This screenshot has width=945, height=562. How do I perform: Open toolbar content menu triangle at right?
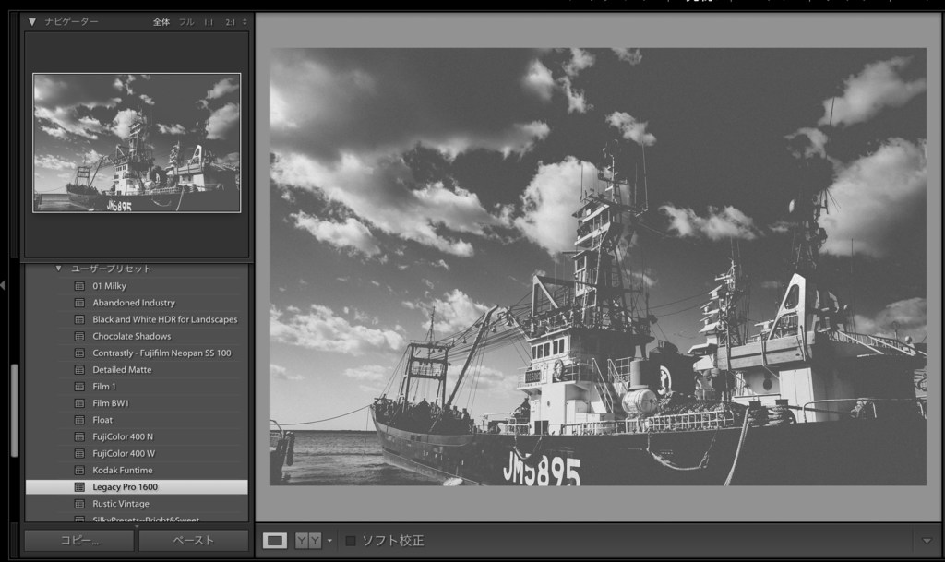coord(927,541)
